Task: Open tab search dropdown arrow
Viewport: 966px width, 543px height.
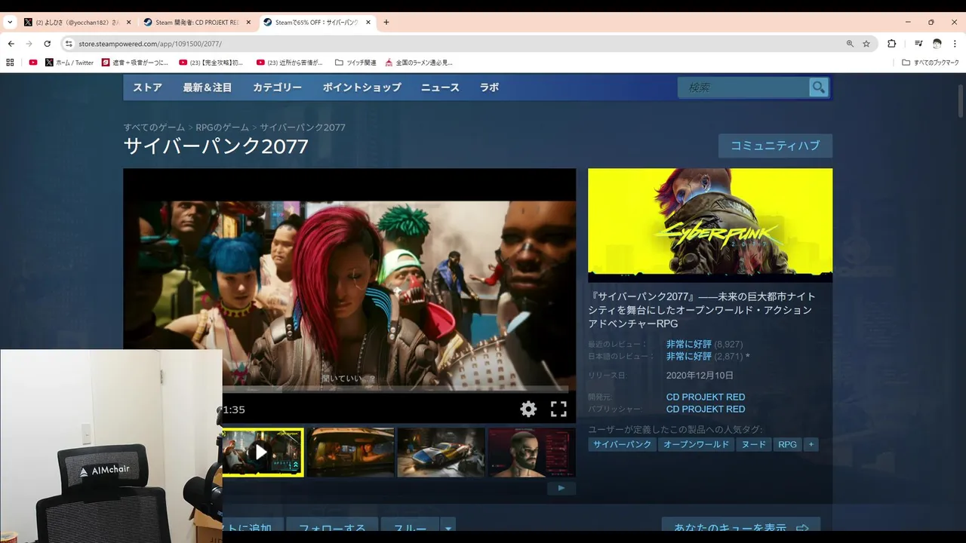Action: tap(10, 22)
